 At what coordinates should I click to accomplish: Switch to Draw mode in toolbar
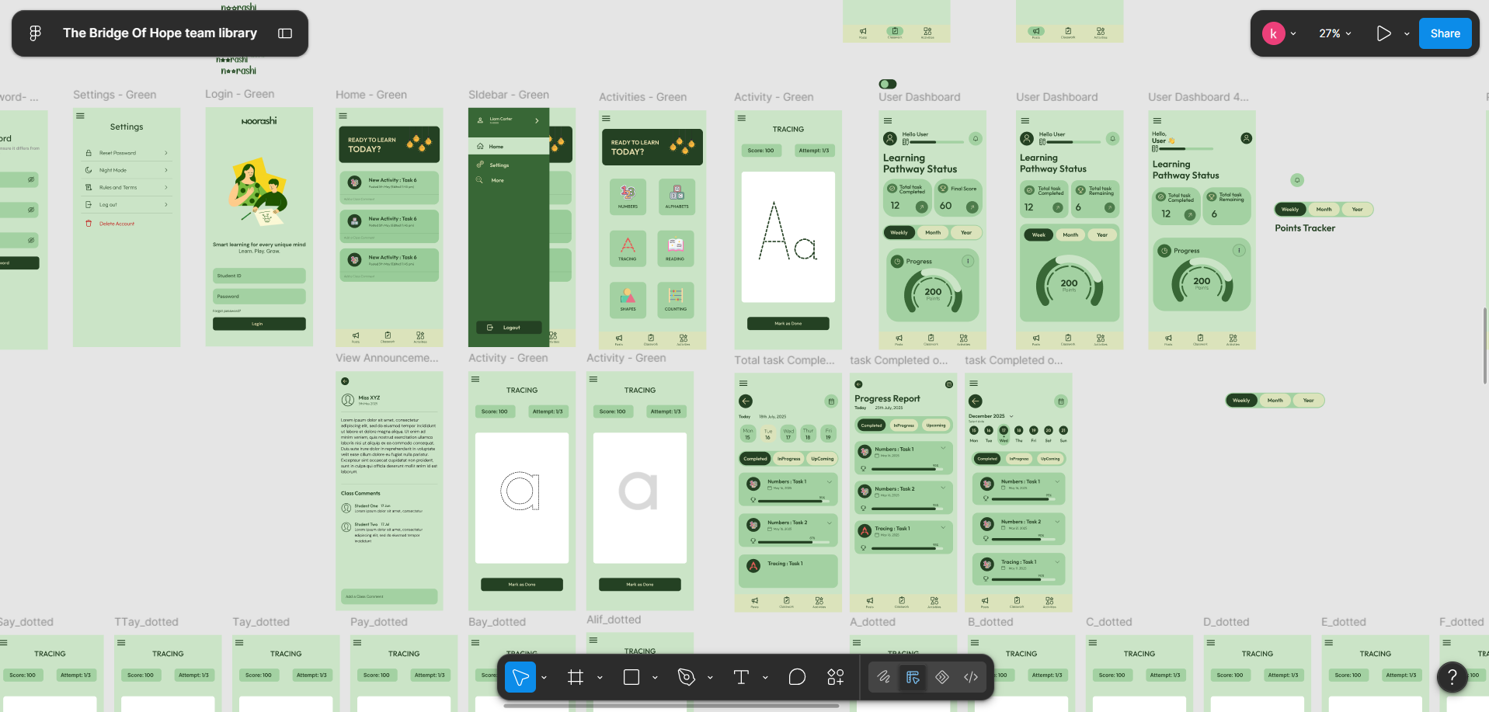tap(884, 677)
